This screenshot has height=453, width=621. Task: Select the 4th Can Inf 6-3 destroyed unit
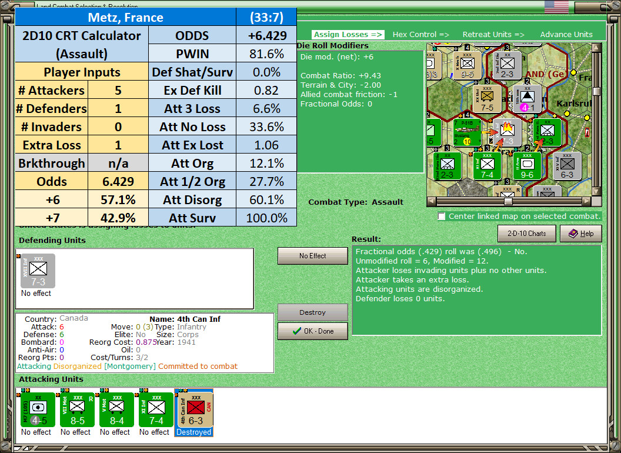point(196,409)
